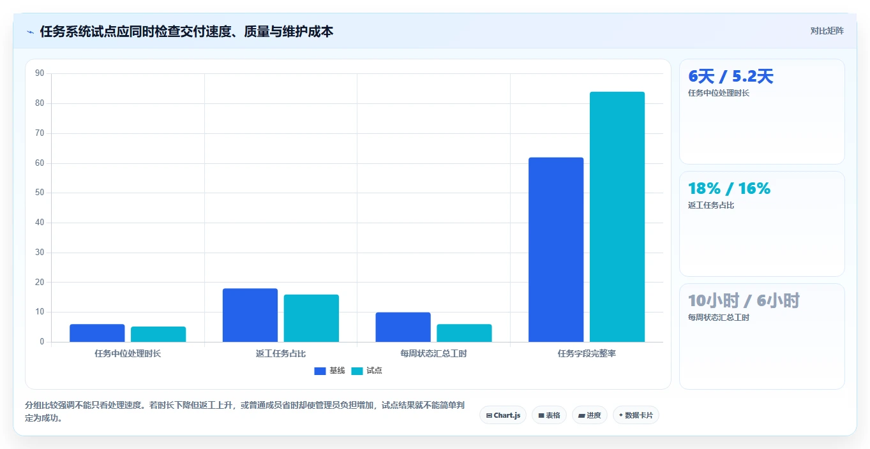Click the y-axis tick label 50
The width and height of the screenshot is (870, 449).
(x=40, y=193)
